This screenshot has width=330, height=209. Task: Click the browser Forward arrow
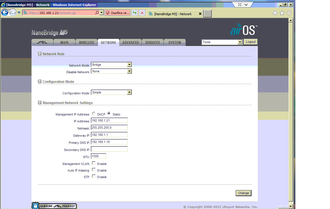click(x=13, y=13)
